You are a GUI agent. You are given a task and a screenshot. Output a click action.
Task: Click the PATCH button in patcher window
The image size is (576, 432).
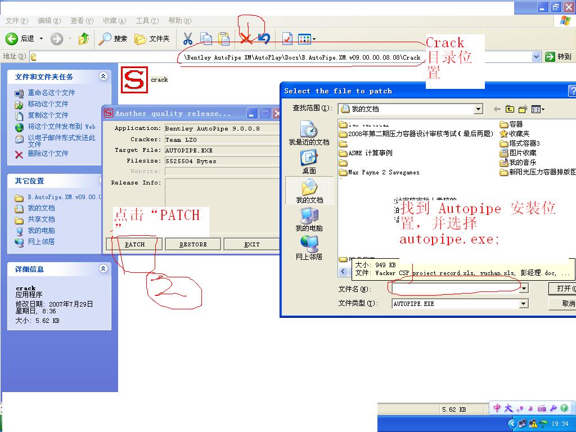134,244
